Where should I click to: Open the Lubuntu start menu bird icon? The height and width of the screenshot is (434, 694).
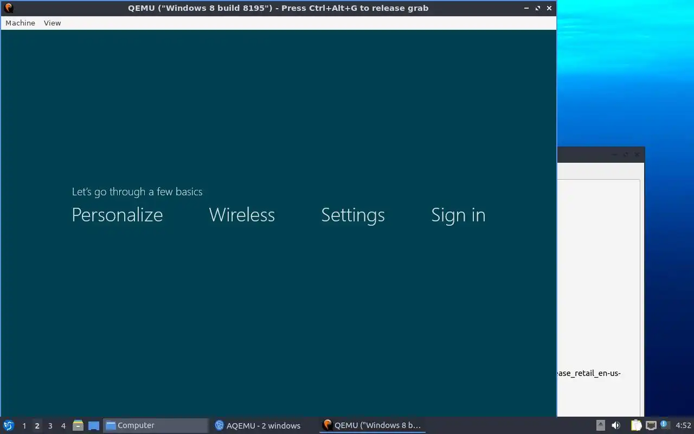(x=8, y=425)
